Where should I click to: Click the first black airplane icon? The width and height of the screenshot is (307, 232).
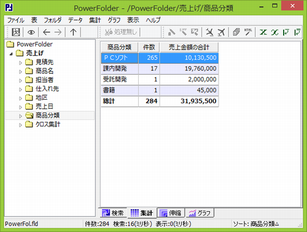coord(209,32)
